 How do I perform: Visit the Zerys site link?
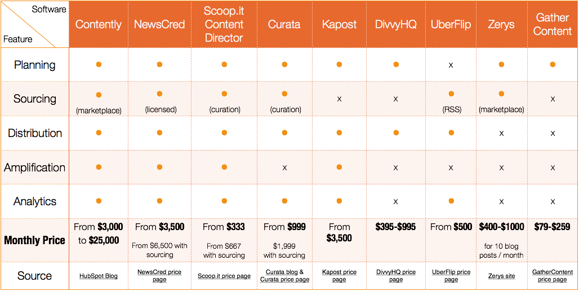501,276
